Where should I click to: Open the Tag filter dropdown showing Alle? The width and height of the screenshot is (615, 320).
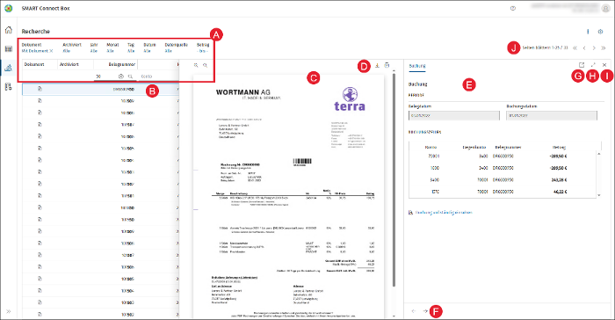pyautogui.click(x=131, y=51)
